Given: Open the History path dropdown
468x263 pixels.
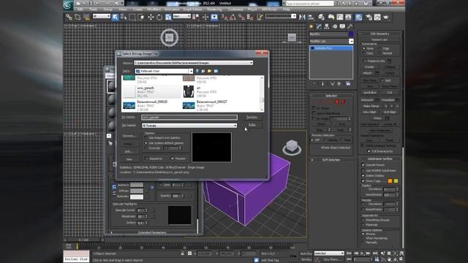Looking at the screenshot, I should (251, 63).
